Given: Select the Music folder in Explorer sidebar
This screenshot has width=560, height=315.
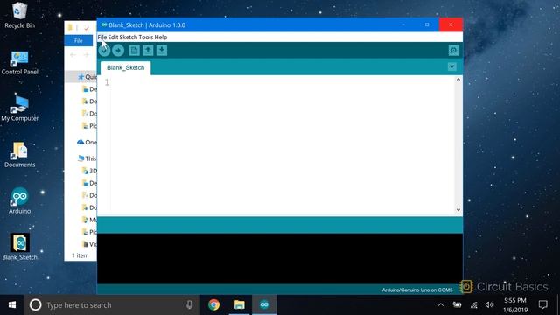Looking at the screenshot, I should coord(89,220).
